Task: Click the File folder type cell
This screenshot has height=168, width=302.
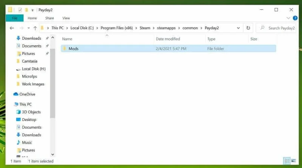Action: pos(216,49)
